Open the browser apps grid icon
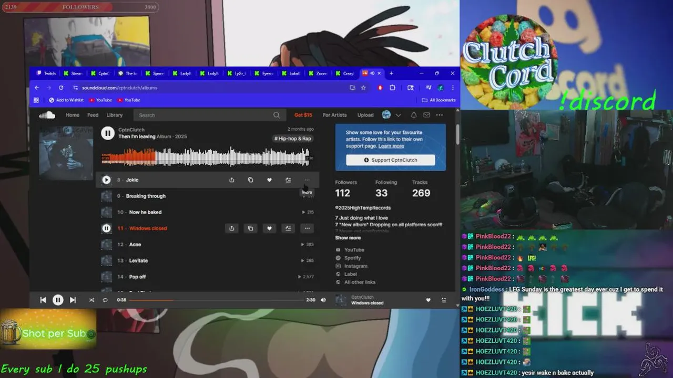This screenshot has height=378, width=673. tap(36, 100)
